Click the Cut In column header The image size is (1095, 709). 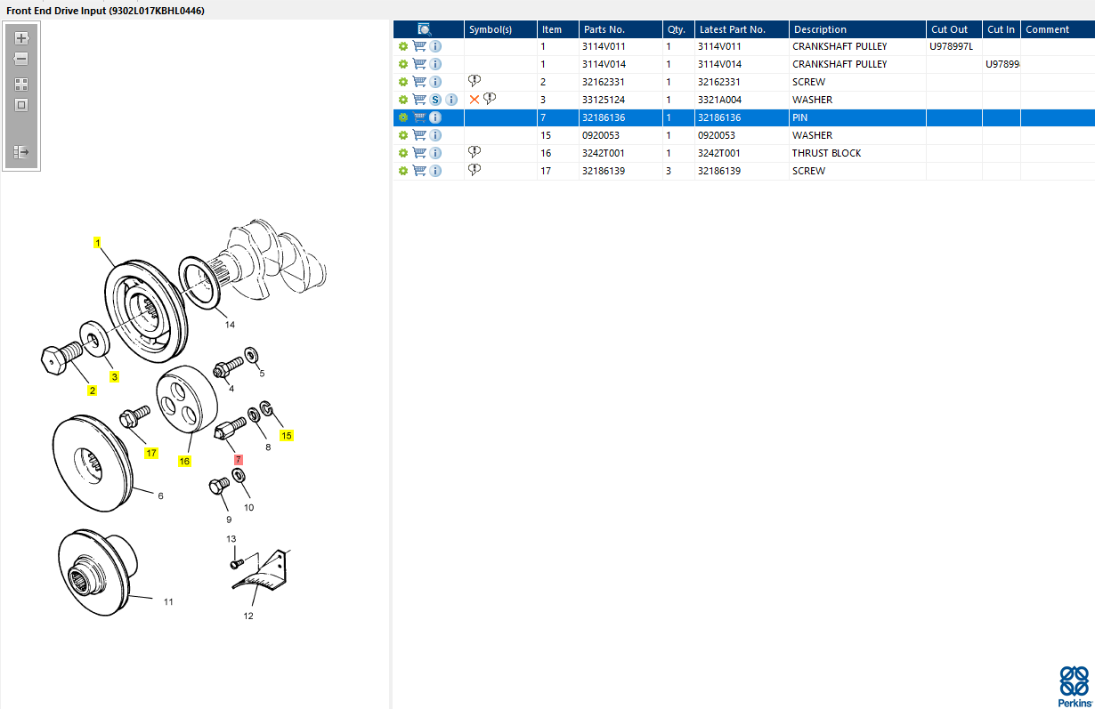(1002, 29)
